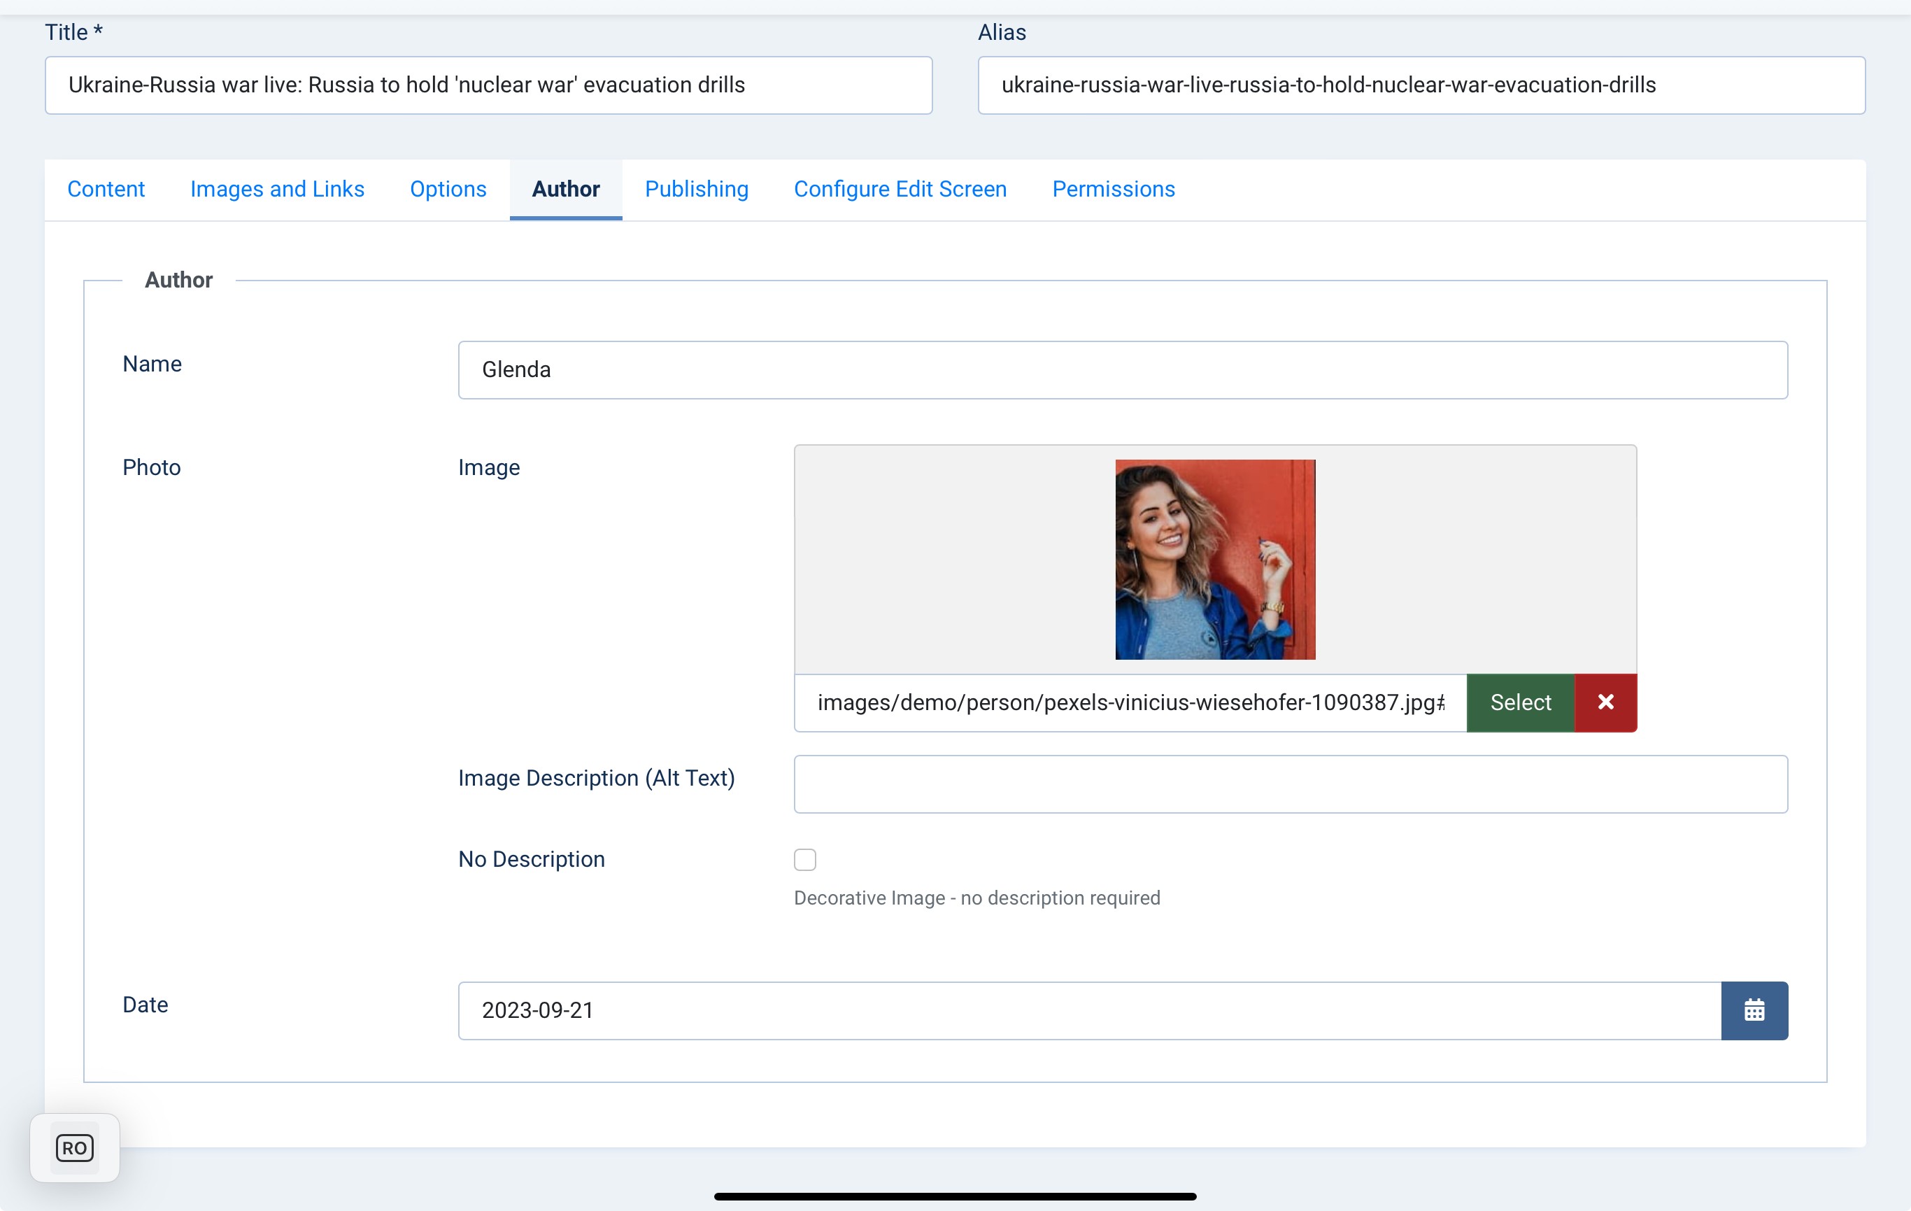The width and height of the screenshot is (1911, 1211).
Task: Open the Publishing tab
Action: click(x=696, y=189)
